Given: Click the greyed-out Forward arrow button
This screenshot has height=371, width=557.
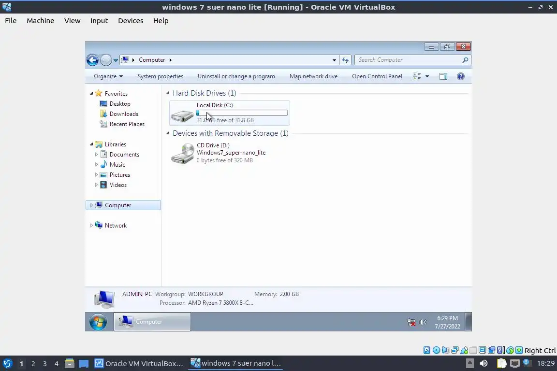Looking at the screenshot, I should tap(106, 60).
